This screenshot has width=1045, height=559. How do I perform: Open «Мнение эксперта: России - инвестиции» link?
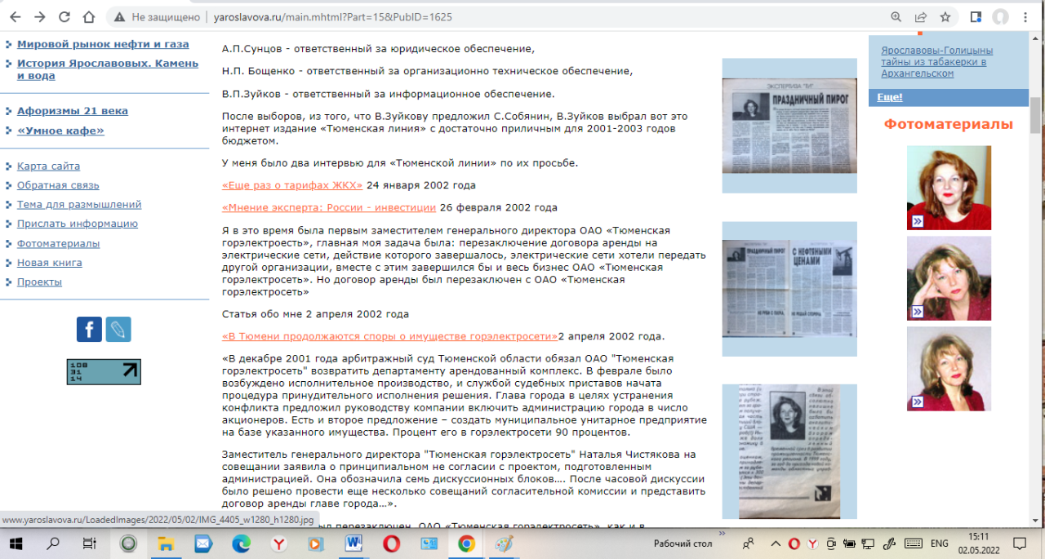(329, 207)
